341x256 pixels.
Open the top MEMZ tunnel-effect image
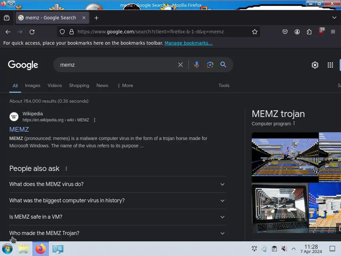coord(285,157)
